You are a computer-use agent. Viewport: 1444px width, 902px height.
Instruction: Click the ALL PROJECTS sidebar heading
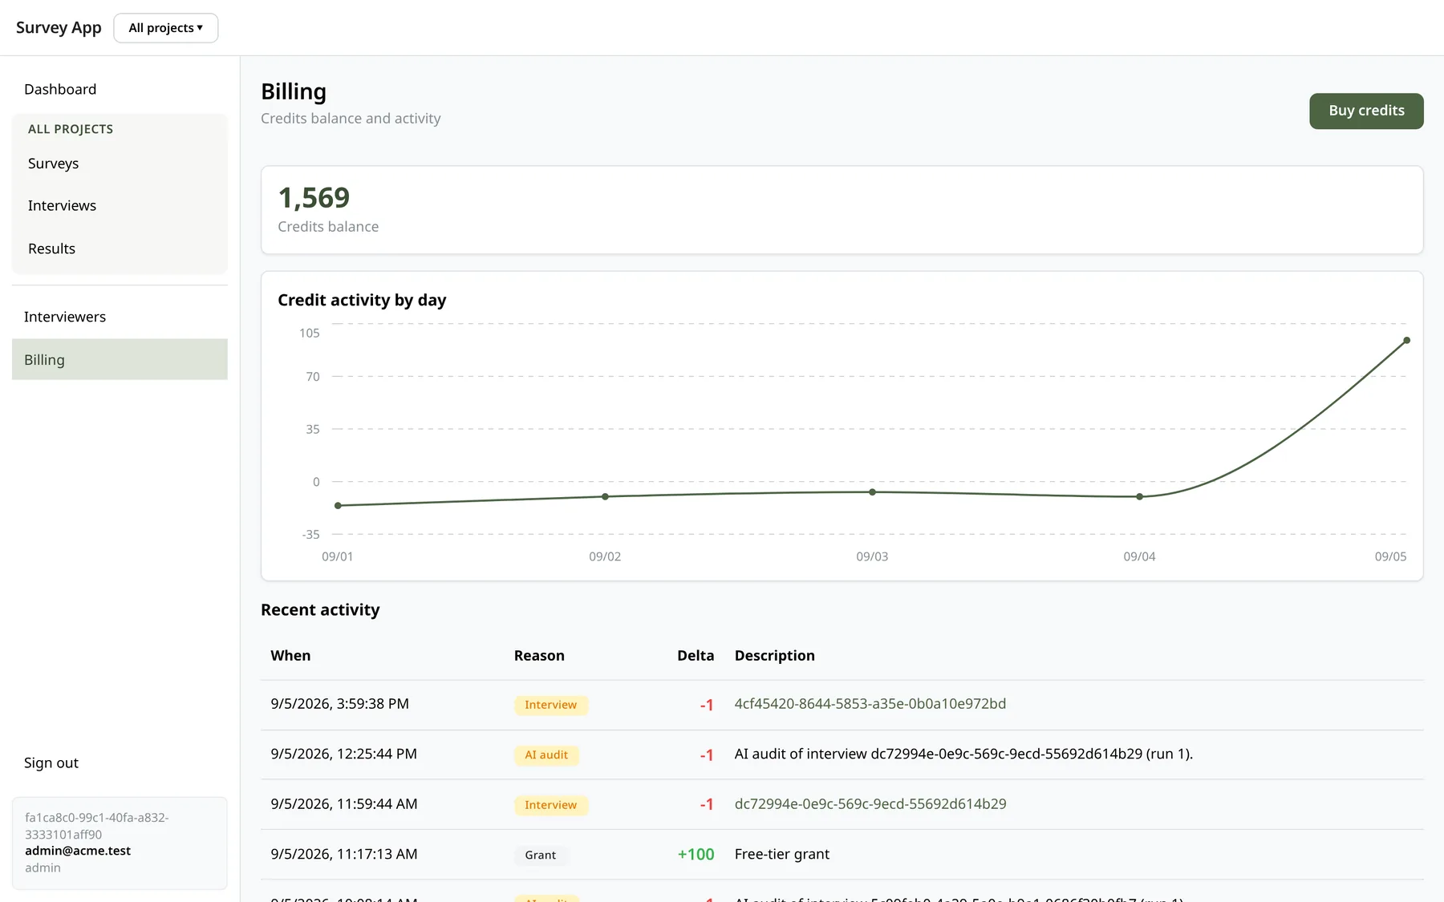(71, 129)
